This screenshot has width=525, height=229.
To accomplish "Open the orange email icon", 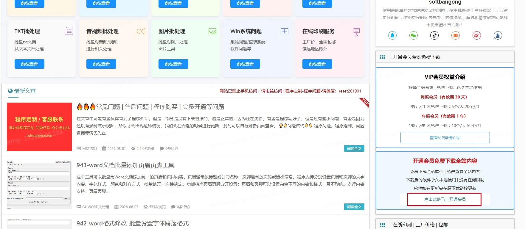I will point(456,35).
